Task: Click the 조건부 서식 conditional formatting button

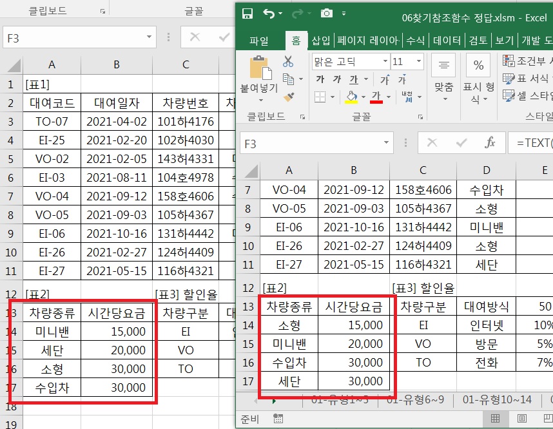Action: coord(527,61)
